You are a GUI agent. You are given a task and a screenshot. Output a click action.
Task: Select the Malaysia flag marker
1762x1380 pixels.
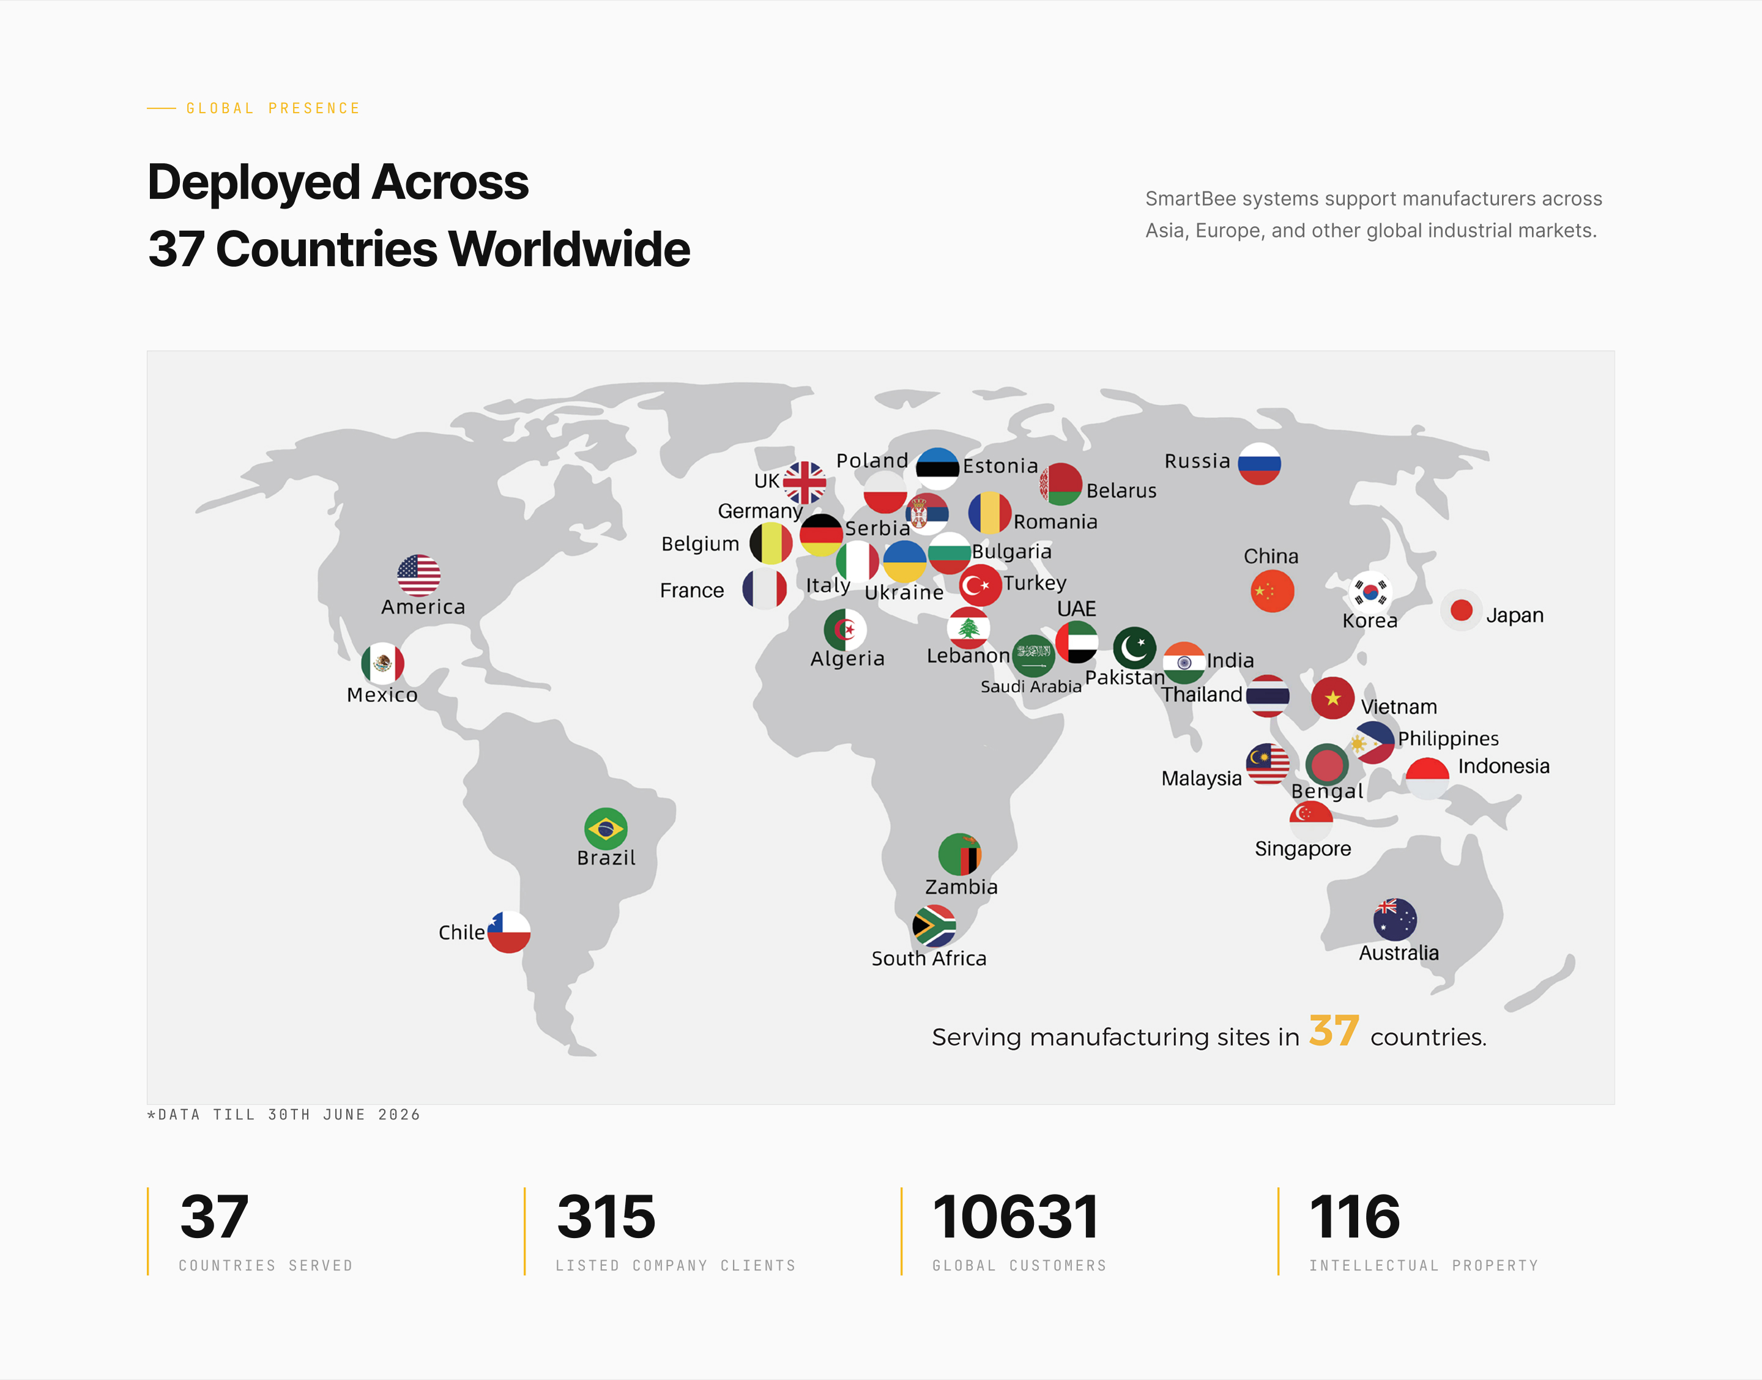point(1268,763)
